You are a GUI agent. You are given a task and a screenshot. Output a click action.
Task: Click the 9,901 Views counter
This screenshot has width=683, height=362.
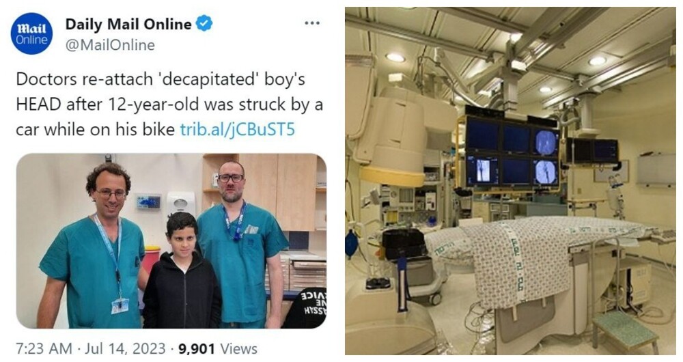[x=218, y=348]
